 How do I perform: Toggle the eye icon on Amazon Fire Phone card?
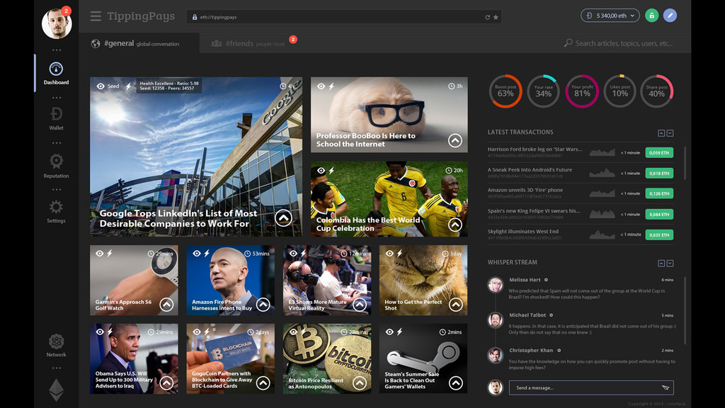click(x=197, y=253)
